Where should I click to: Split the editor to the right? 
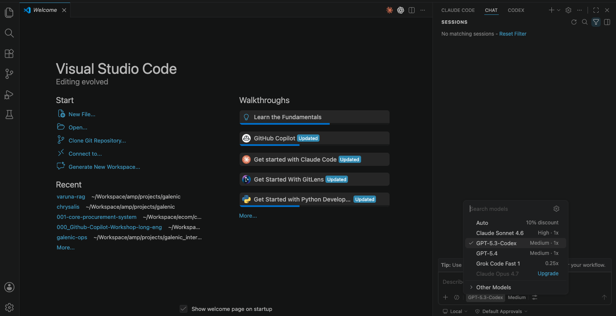pos(412,10)
